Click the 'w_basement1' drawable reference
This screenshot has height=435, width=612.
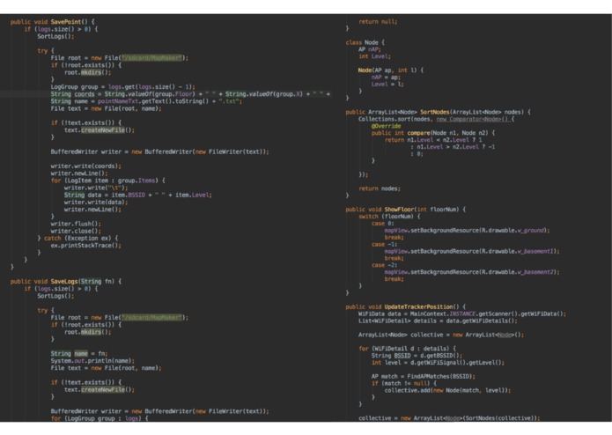click(536, 252)
